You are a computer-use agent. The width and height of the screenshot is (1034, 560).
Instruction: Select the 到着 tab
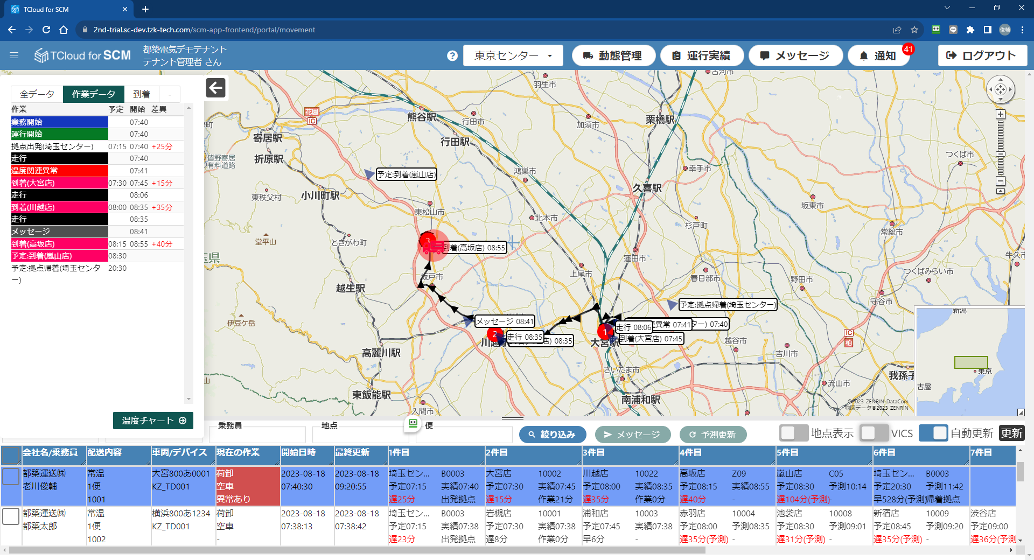(x=142, y=94)
